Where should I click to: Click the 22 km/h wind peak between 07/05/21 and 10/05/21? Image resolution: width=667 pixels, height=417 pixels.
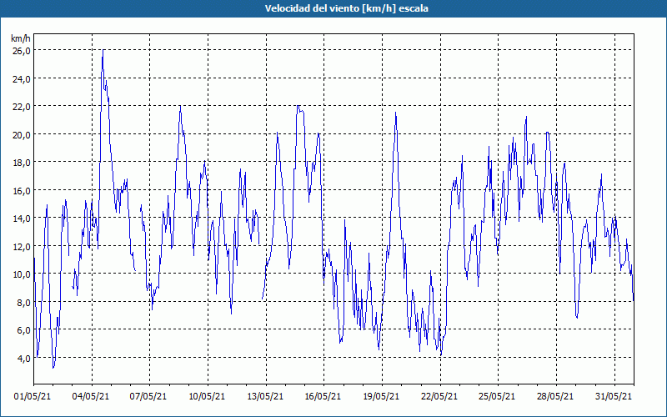coord(180,107)
